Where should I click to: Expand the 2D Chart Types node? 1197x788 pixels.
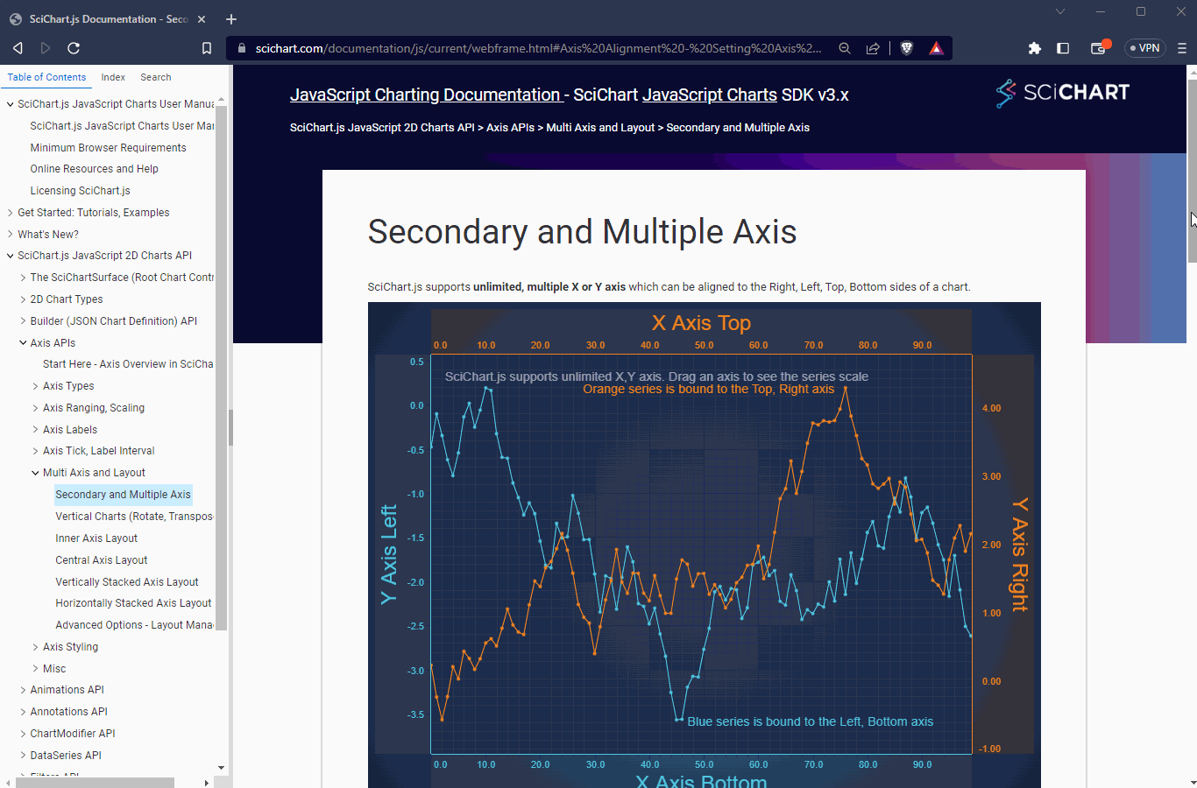(23, 299)
